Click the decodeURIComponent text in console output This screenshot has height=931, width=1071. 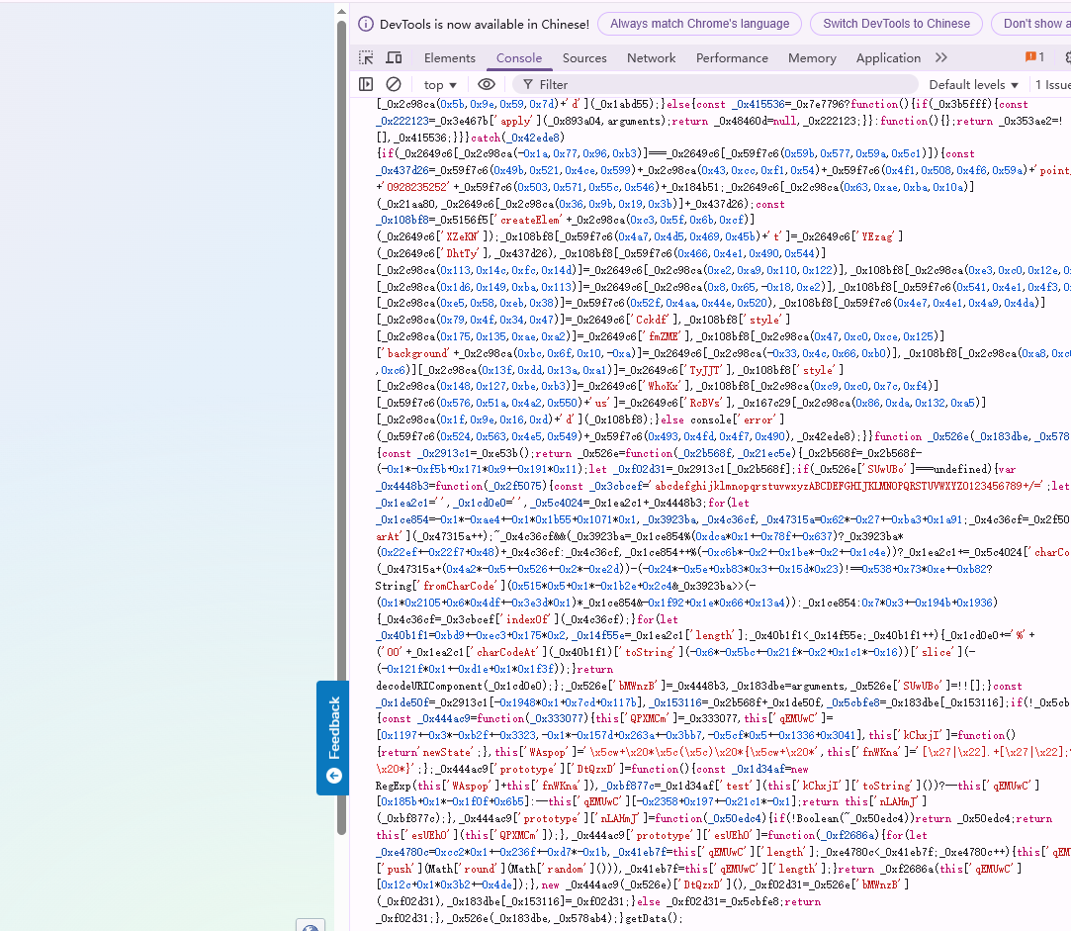tap(429, 686)
